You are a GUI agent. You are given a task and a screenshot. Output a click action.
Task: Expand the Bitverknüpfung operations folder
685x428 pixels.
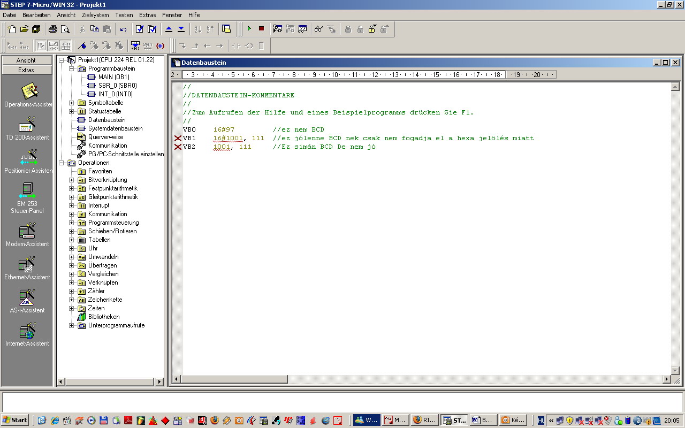72,180
